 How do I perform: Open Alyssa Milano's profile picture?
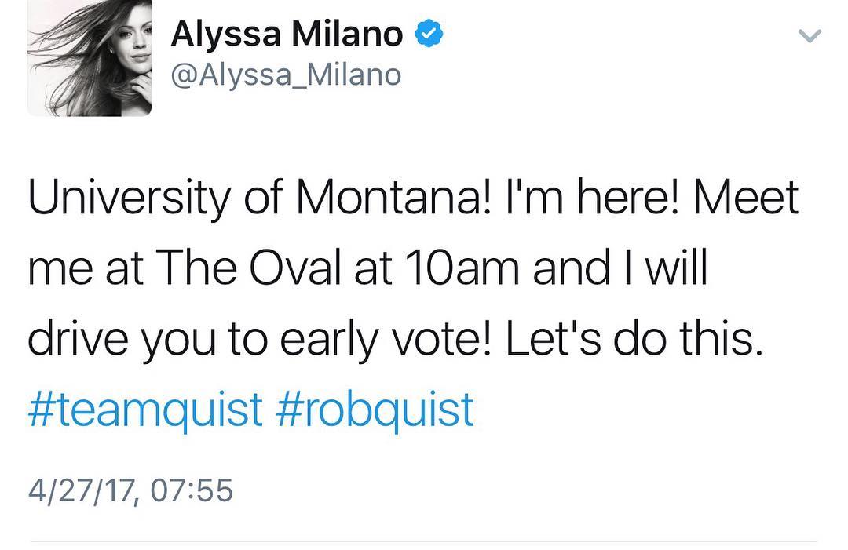coord(90,58)
